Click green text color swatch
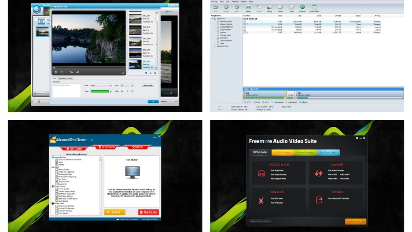412x232 pixels. coord(100,91)
